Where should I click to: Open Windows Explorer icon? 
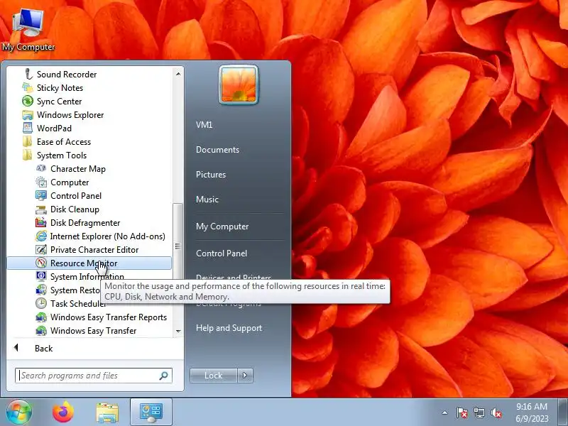[x=28, y=115]
